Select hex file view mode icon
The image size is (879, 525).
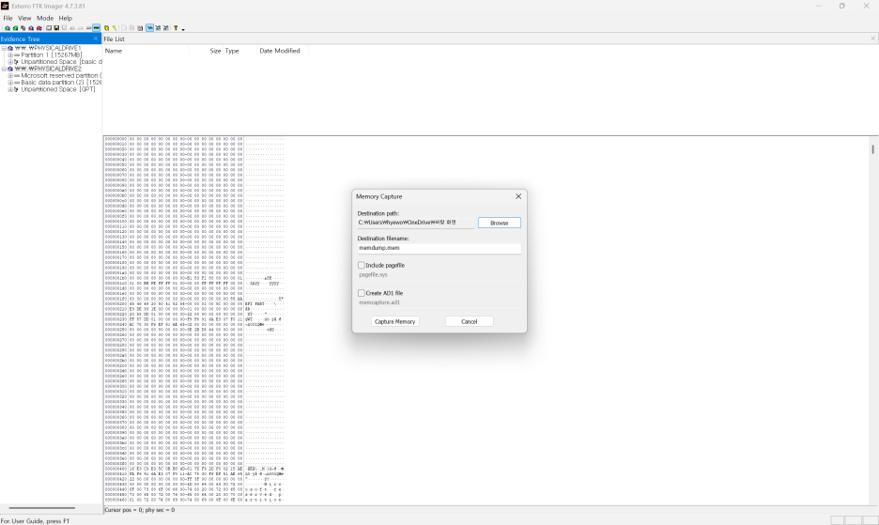click(x=165, y=28)
